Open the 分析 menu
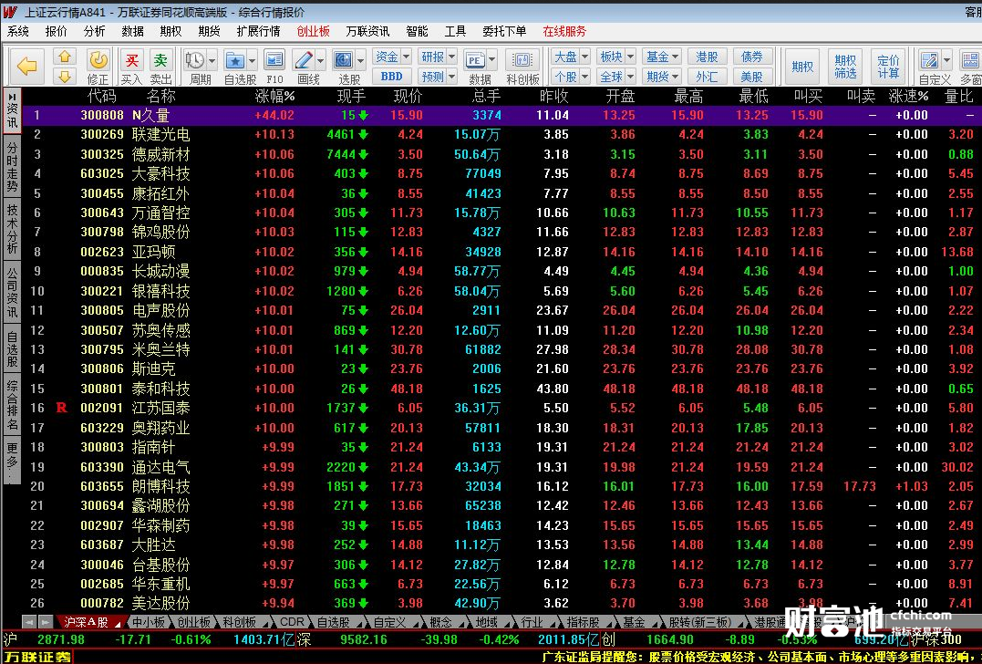This screenshot has height=664, width=982. (95, 31)
